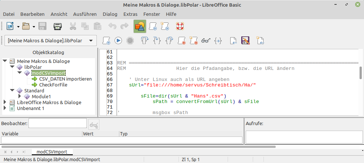Viewport: 364px width, 163px height.
Task: Open the Bearbeiten menu
Action: click(33, 14)
